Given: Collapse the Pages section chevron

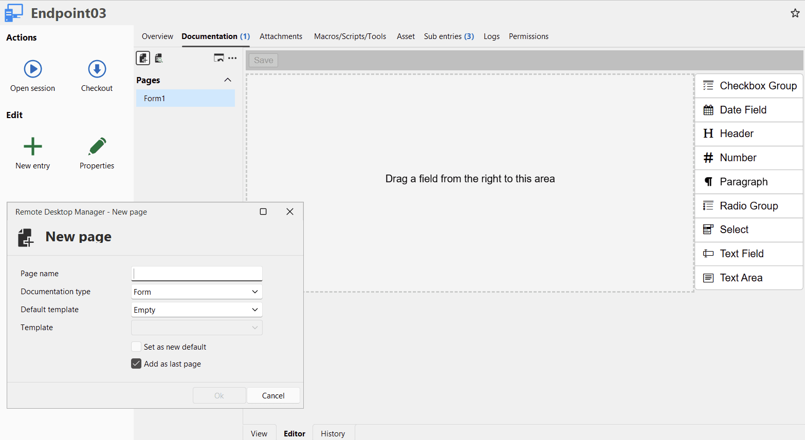Looking at the screenshot, I should tap(228, 80).
